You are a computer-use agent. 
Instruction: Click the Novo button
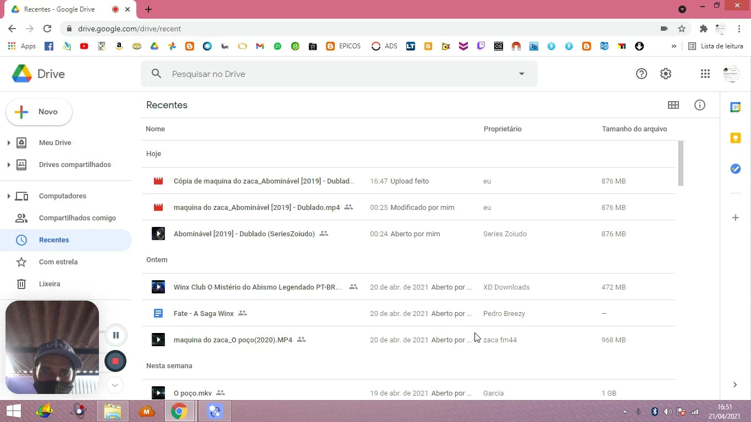click(38, 112)
